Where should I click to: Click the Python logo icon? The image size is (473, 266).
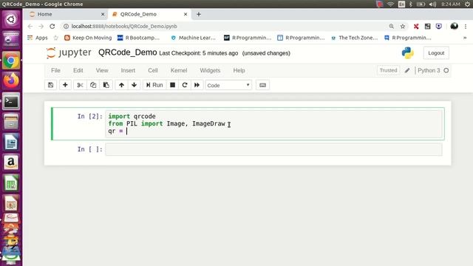tap(407, 52)
